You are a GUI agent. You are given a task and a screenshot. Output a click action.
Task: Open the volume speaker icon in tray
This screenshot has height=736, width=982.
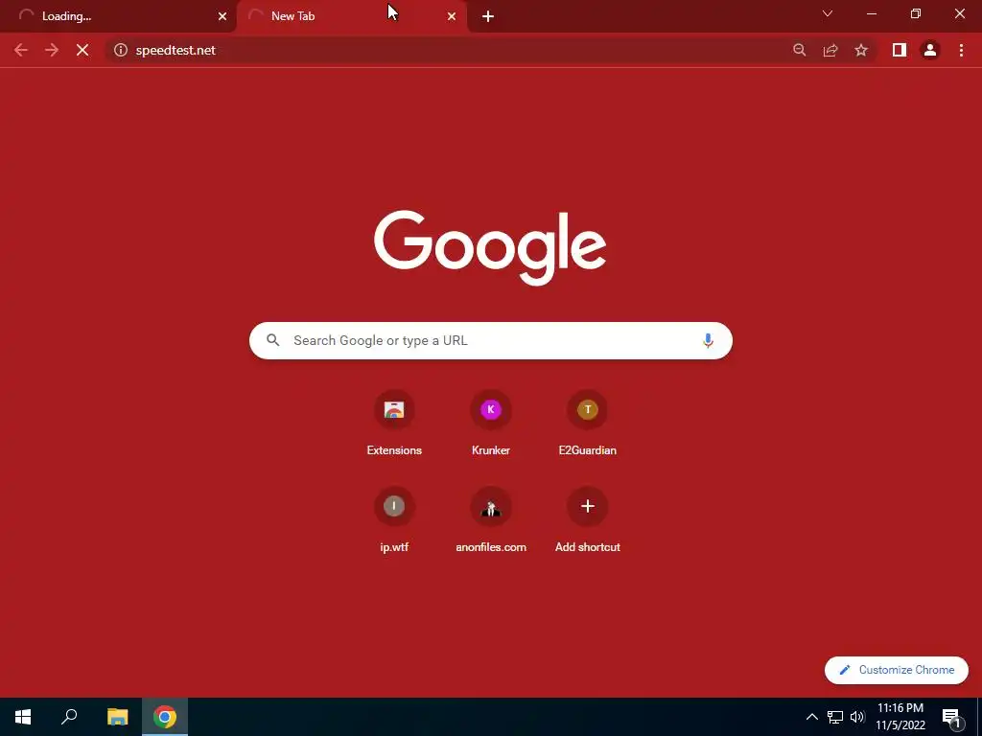(857, 717)
